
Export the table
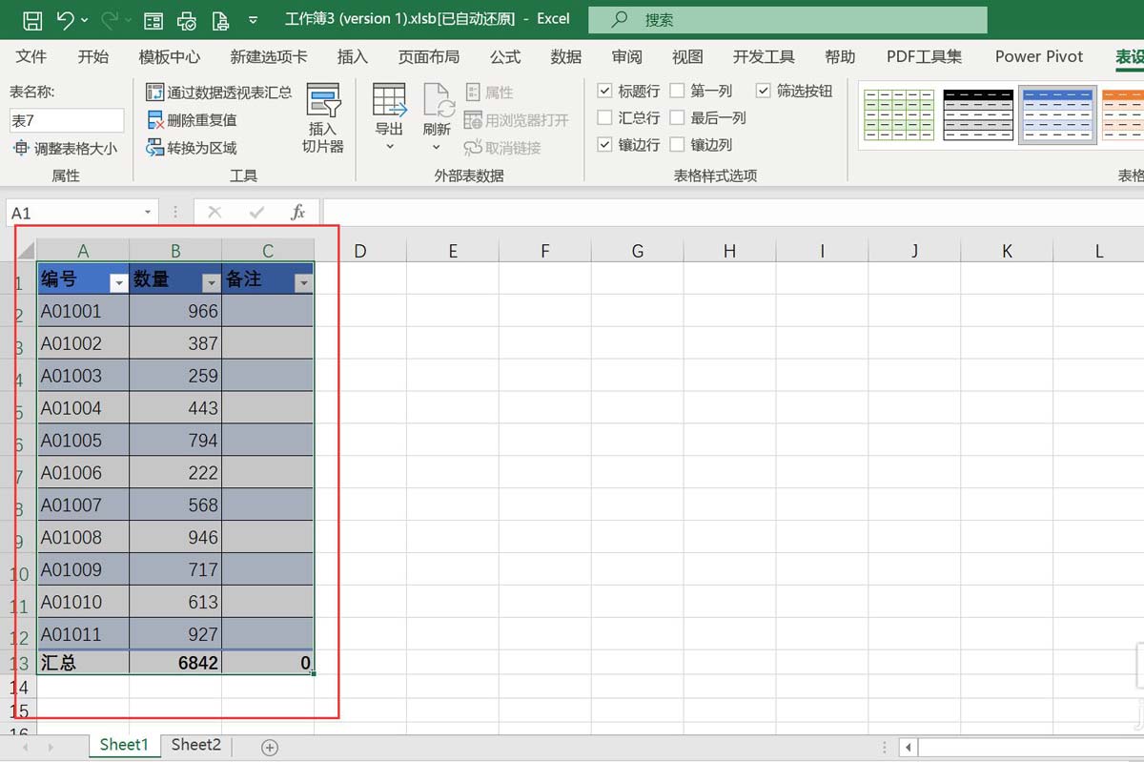388,114
